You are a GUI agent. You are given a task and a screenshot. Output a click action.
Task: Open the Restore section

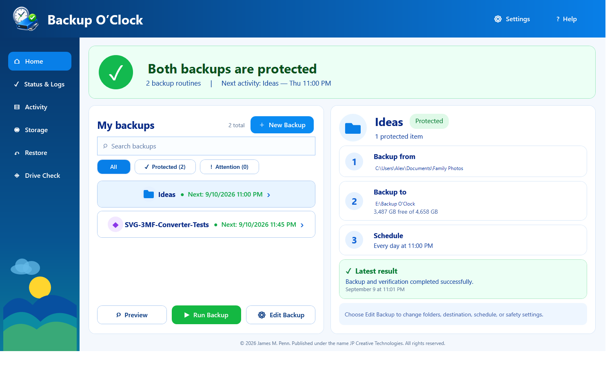pyautogui.click(x=40, y=153)
